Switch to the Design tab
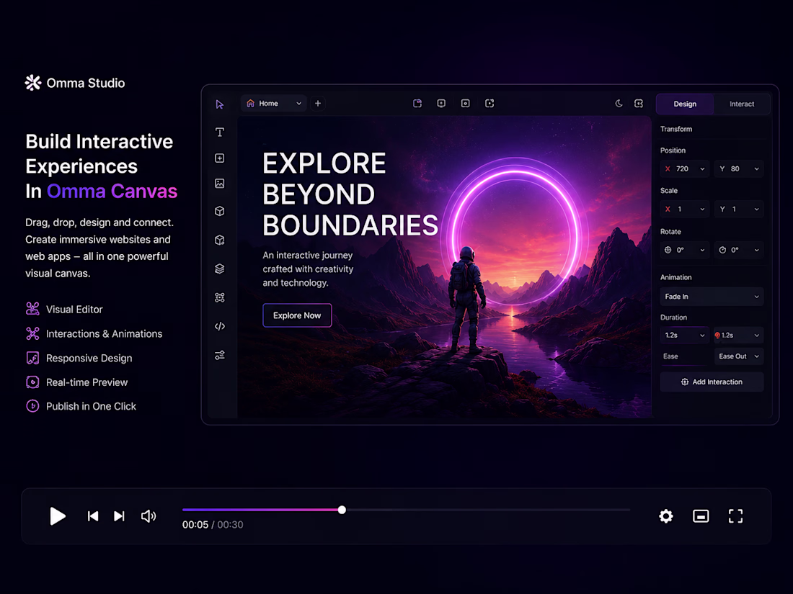 pos(685,104)
